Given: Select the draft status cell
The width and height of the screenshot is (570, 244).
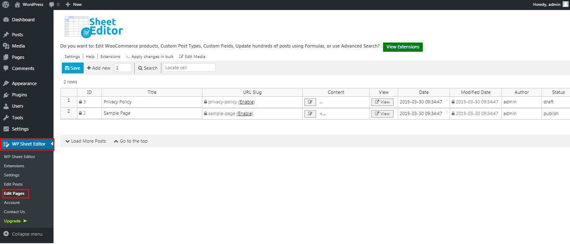Looking at the screenshot, I should coord(556,102).
